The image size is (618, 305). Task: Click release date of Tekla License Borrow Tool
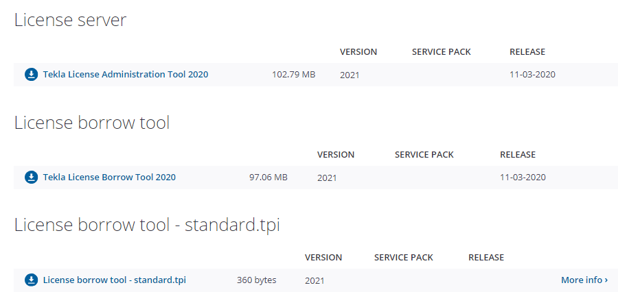(x=523, y=178)
